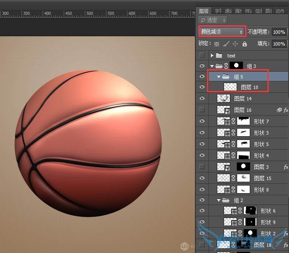Click the mask link icon on 形状 4
289x253 pixels.
(x=233, y=156)
